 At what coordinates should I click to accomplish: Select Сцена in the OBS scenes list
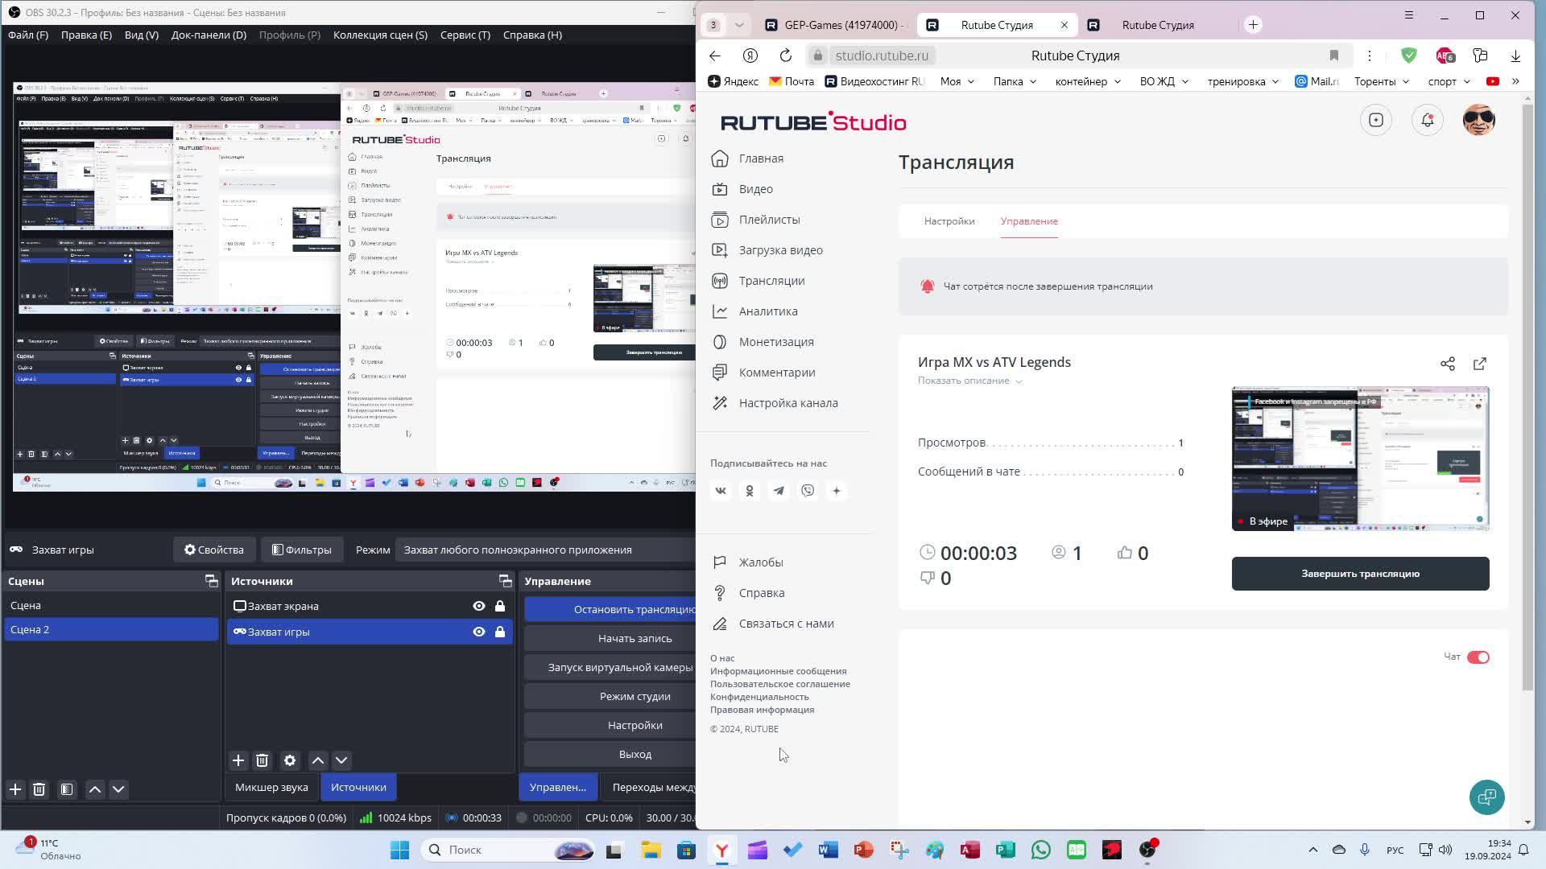click(x=111, y=605)
